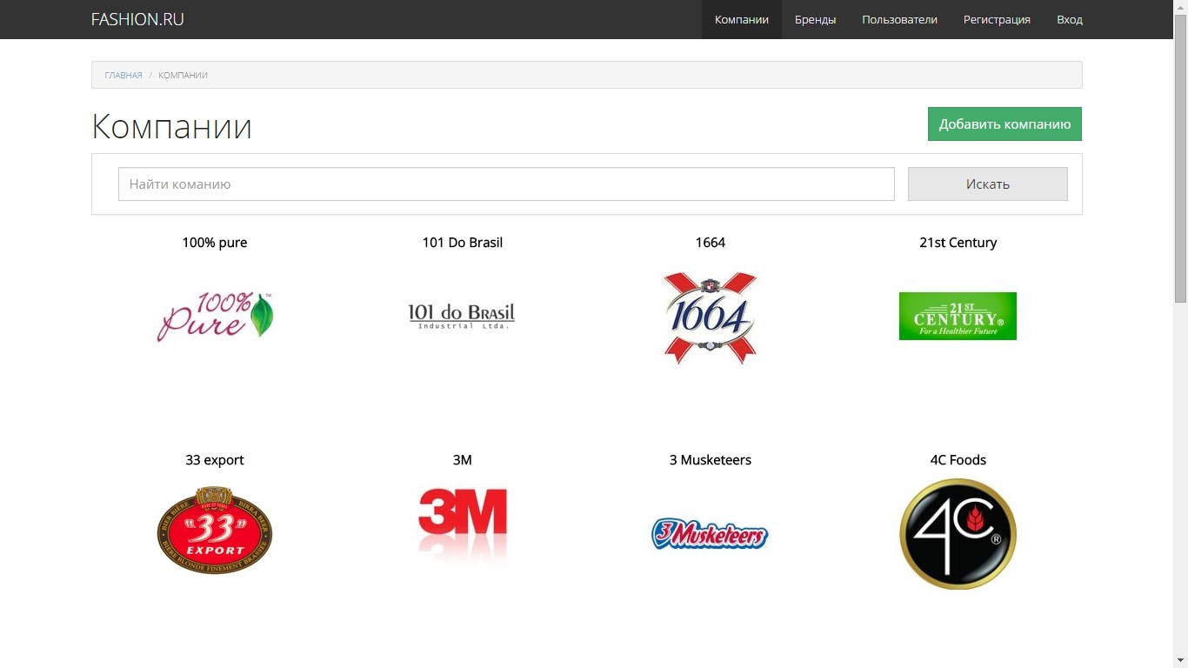Select the Компании navigation tab
The width and height of the screenshot is (1188, 668).
(742, 19)
